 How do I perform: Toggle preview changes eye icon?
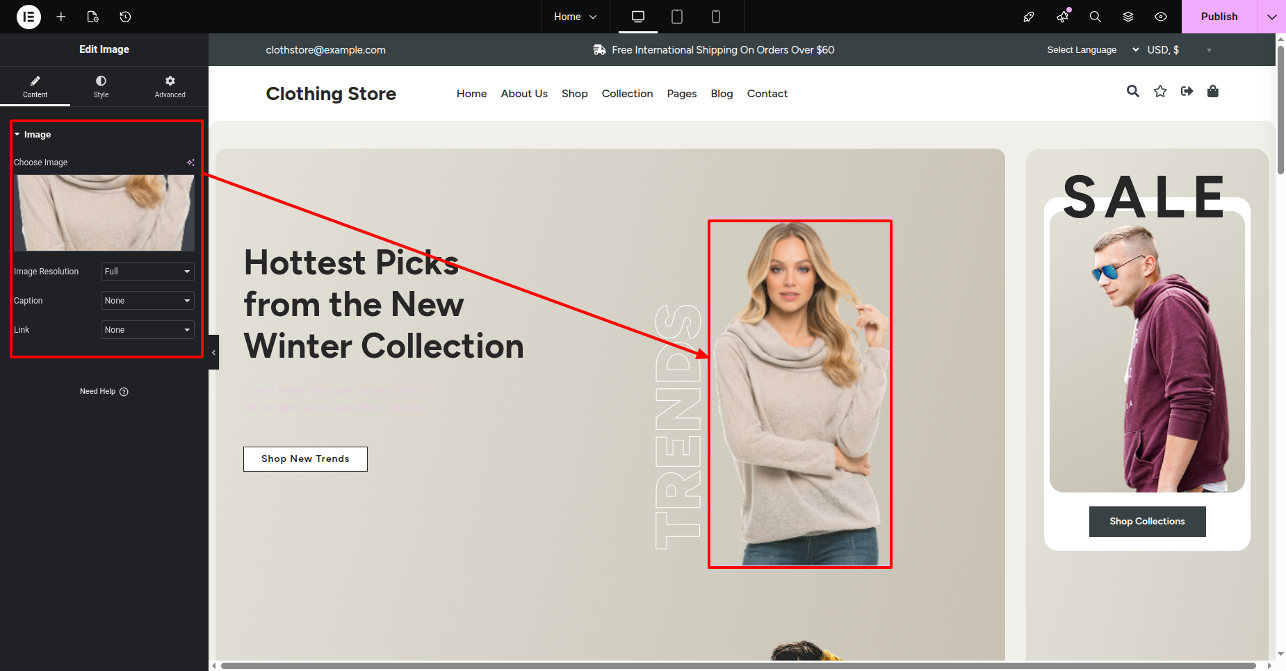click(1161, 17)
